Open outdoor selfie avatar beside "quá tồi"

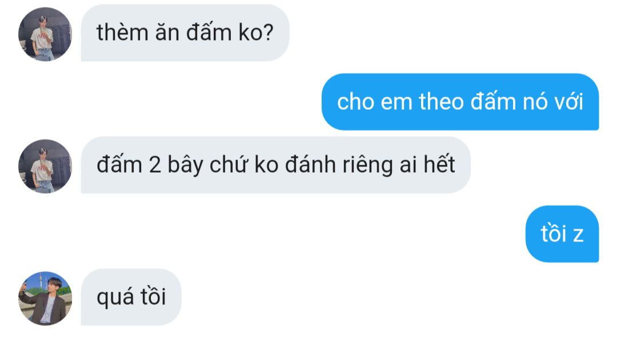point(45,299)
